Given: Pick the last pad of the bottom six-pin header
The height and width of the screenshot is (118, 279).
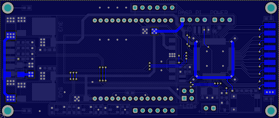Looking at the screenshot, I should point(172,111).
